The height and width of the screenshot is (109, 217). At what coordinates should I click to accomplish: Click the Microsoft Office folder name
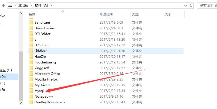[x=47, y=73]
